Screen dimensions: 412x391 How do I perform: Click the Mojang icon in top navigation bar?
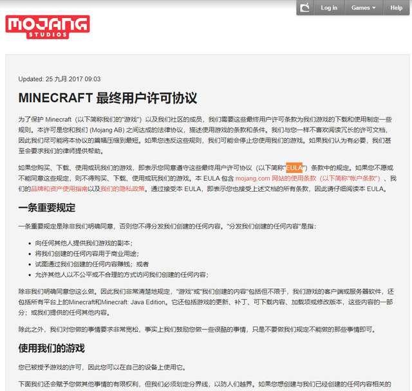pos(304,8)
